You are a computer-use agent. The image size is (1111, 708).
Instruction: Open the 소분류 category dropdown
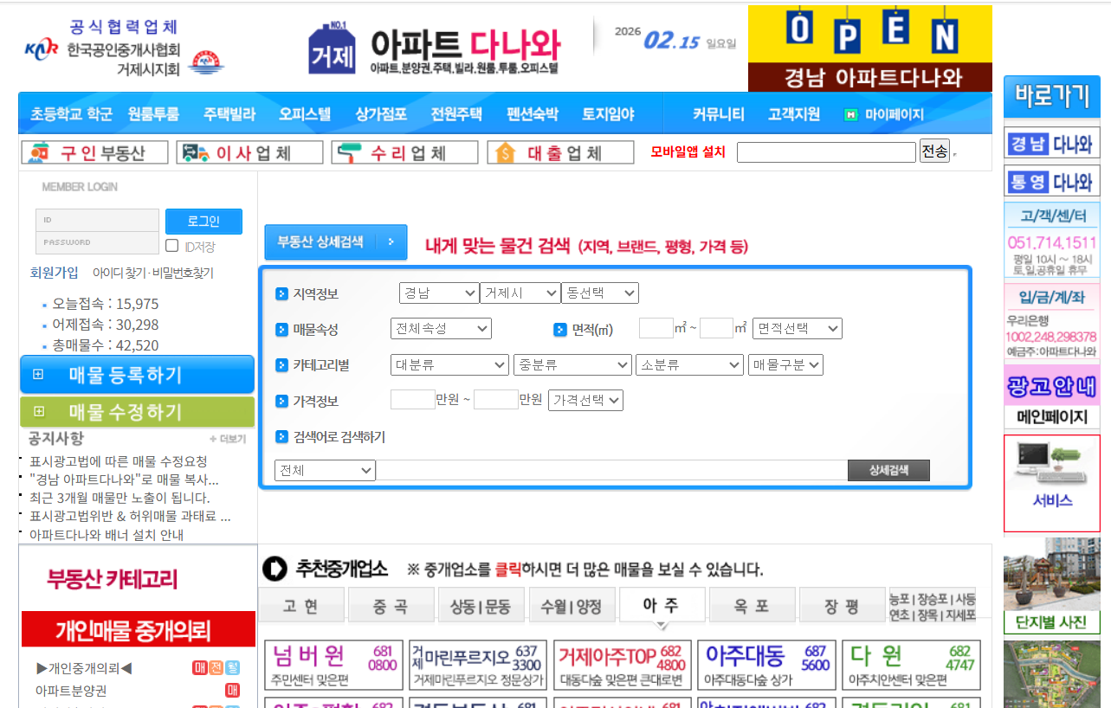(689, 365)
